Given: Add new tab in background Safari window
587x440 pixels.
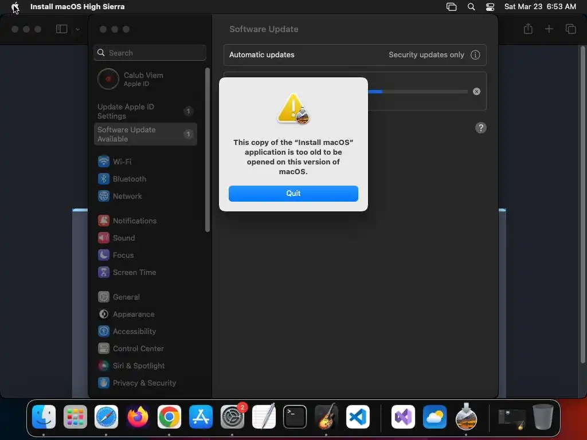Looking at the screenshot, I should [x=549, y=29].
